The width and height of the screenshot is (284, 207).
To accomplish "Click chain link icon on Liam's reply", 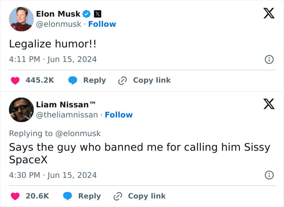I will (118, 196).
